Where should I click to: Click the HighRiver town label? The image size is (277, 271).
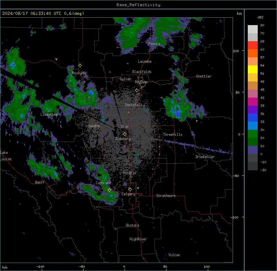tap(138, 239)
